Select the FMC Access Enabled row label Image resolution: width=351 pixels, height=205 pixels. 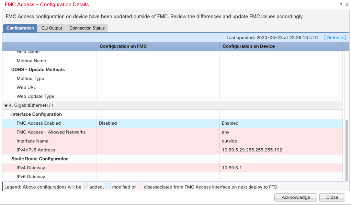tap(38, 123)
